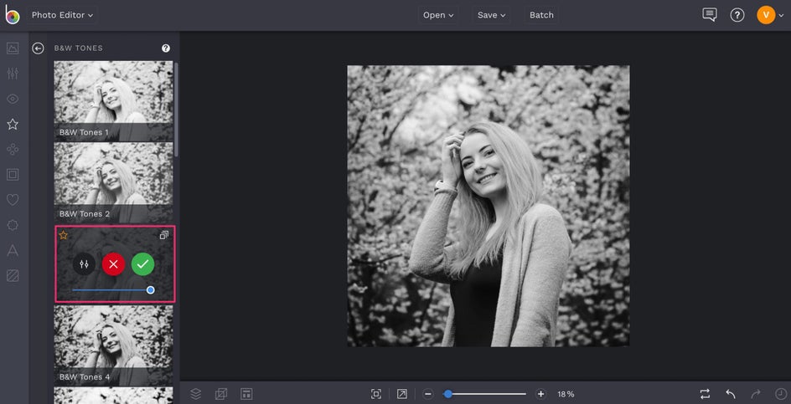Open the Photo Editor dropdown

63,15
